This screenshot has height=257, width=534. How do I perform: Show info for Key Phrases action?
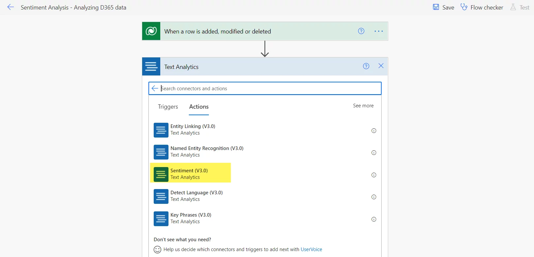coord(374,219)
